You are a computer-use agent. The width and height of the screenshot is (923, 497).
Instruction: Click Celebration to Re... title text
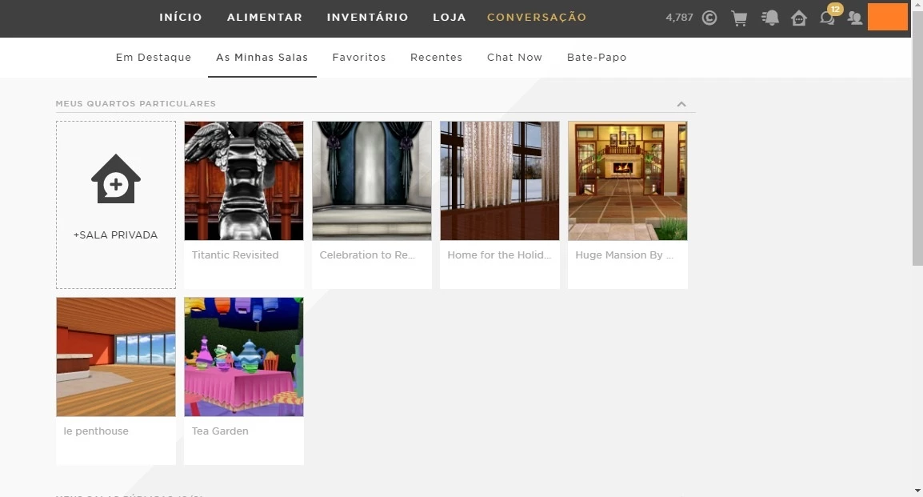click(367, 255)
